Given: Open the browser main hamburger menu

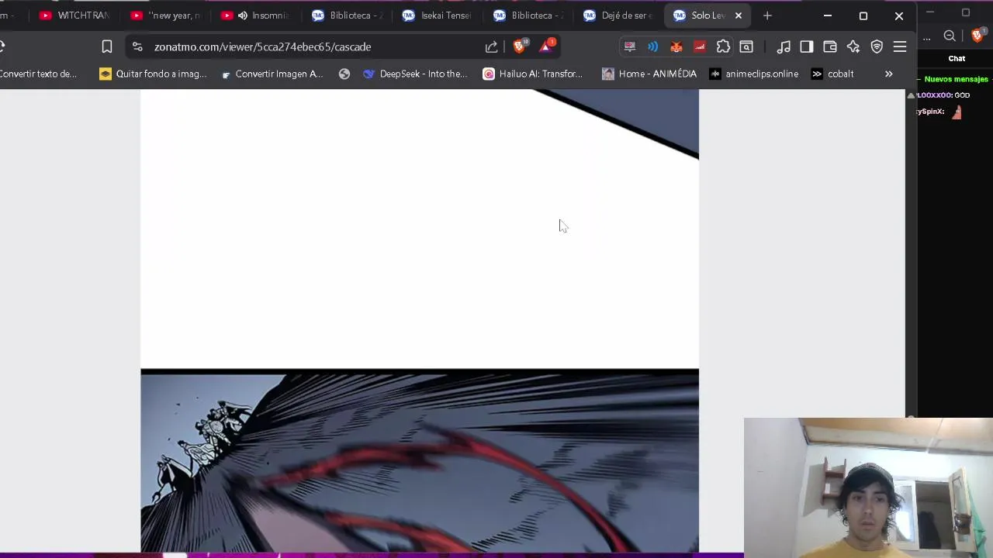Looking at the screenshot, I should tap(900, 46).
